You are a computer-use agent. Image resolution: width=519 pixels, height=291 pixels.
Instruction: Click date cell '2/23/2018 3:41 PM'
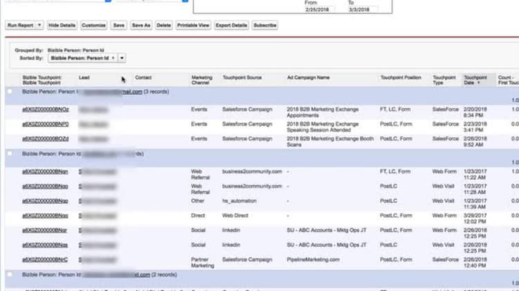coord(475,126)
